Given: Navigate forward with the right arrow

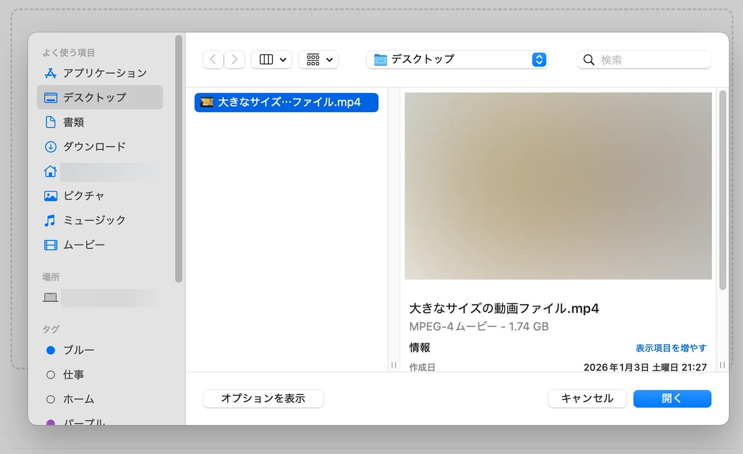Looking at the screenshot, I should point(234,59).
